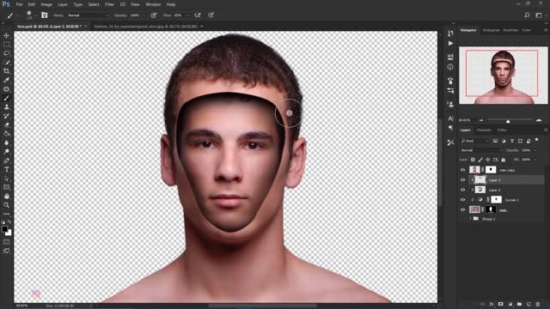Open the layer blend mode dropdown

click(481, 150)
